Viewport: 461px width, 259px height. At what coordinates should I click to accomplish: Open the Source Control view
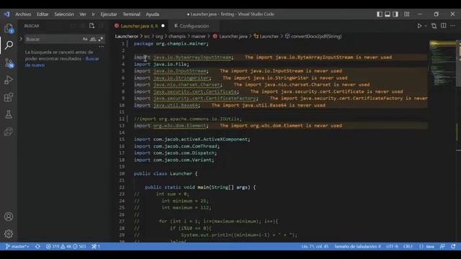click(x=9, y=63)
